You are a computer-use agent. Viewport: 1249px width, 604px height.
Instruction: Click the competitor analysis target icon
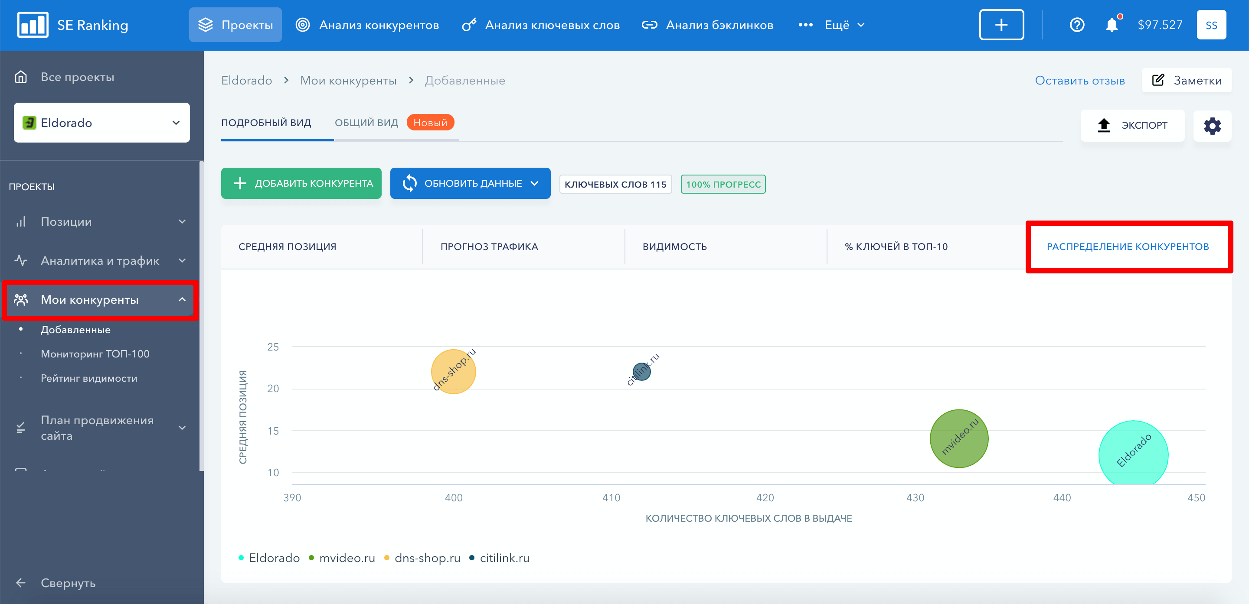pyautogui.click(x=303, y=25)
